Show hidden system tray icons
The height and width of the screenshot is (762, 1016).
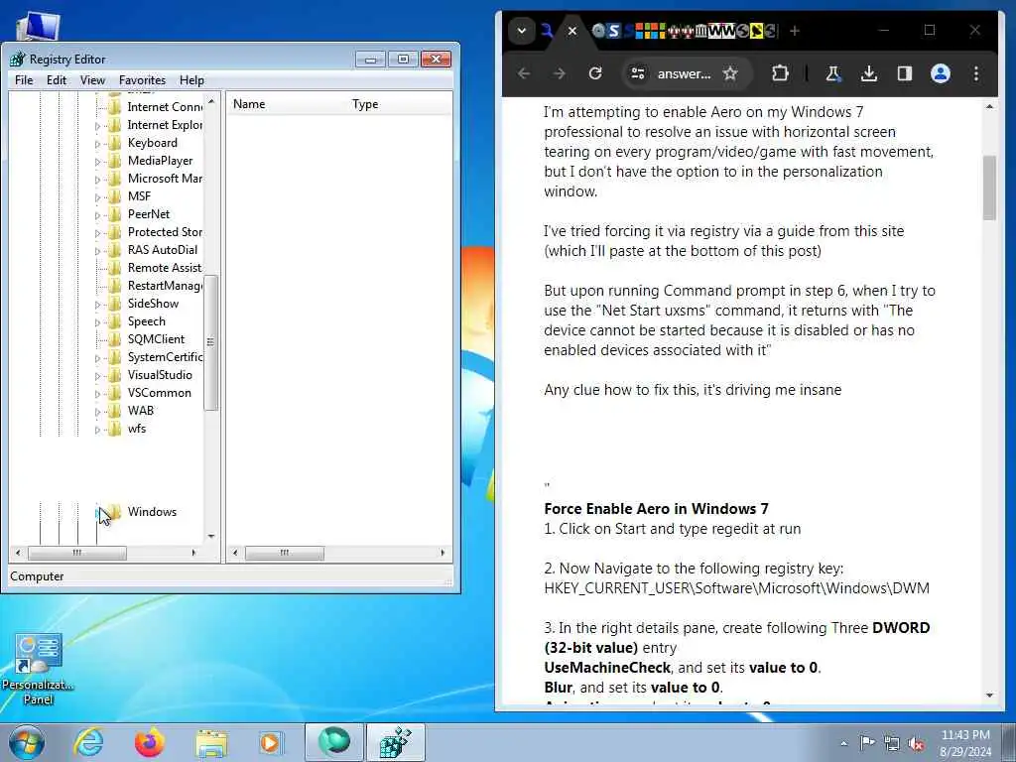(843, 744)
